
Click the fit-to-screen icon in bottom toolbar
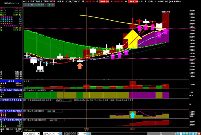pos(193,134)
